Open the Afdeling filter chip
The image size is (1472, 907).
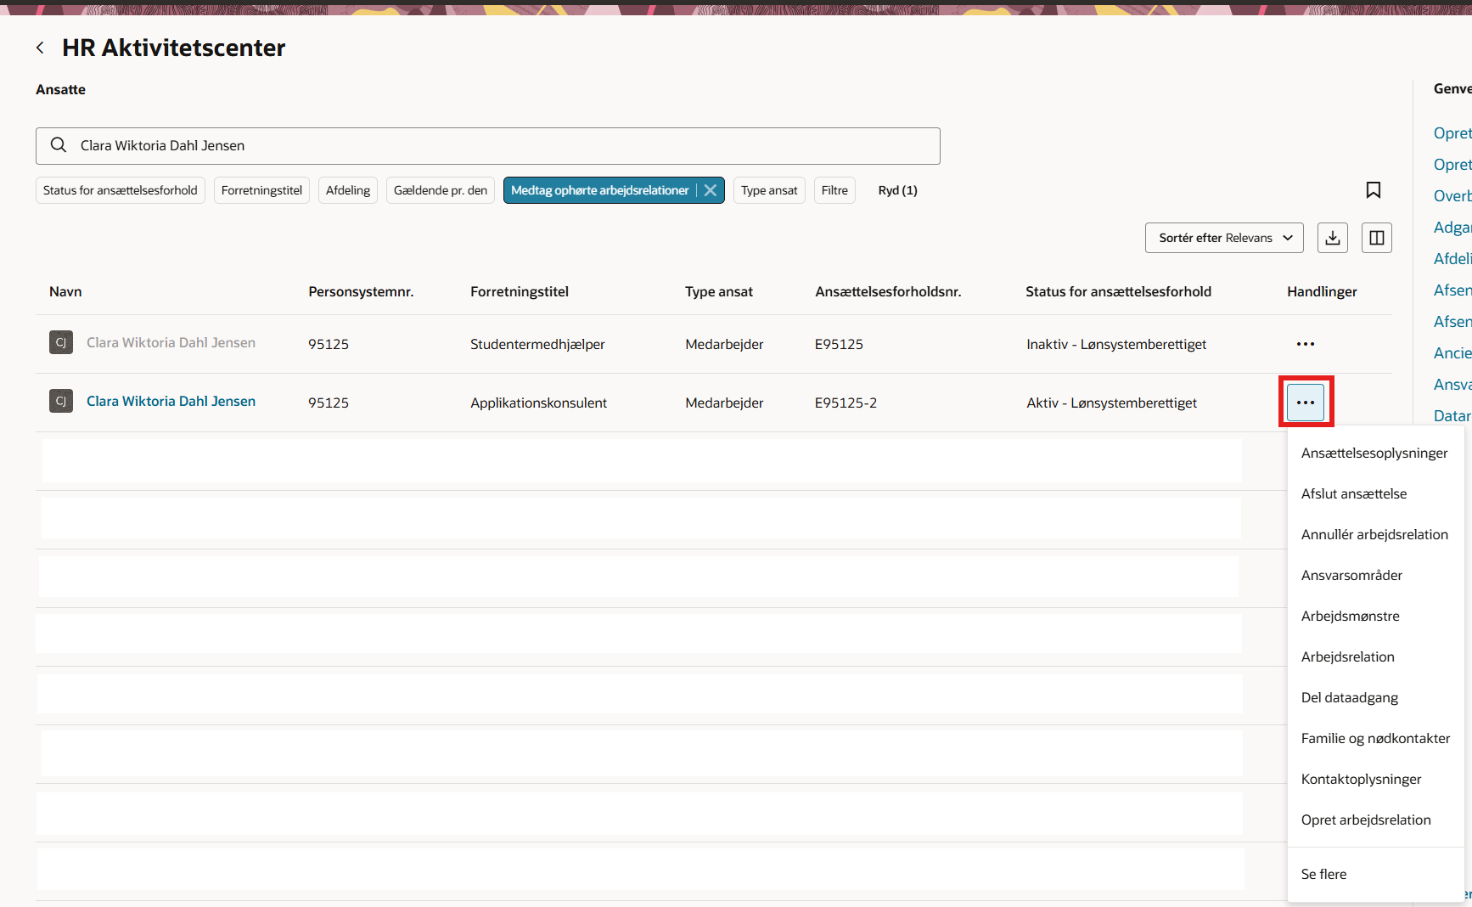point(348,190)
